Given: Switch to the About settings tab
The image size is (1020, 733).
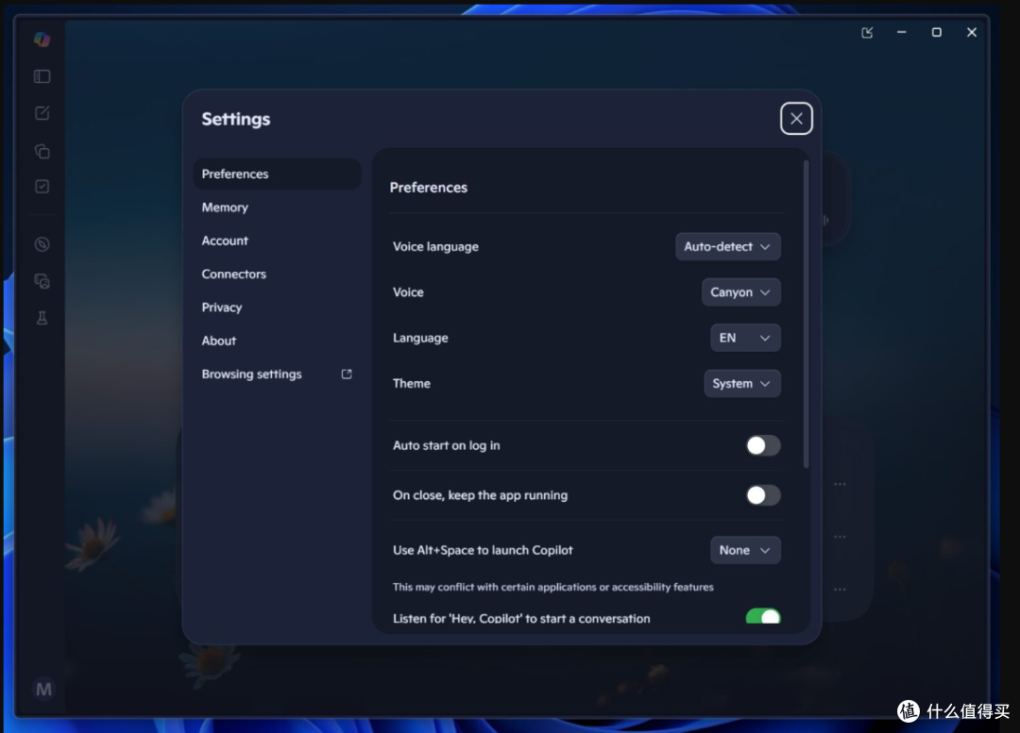Looking at the screenshot, I should [277, 341].
